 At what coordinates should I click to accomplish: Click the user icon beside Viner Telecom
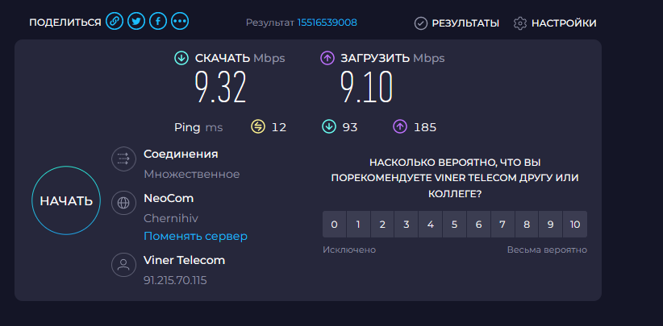click(123, 265)
